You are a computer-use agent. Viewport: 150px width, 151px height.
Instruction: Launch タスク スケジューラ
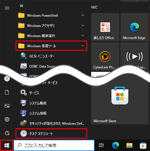click(51, 134)
